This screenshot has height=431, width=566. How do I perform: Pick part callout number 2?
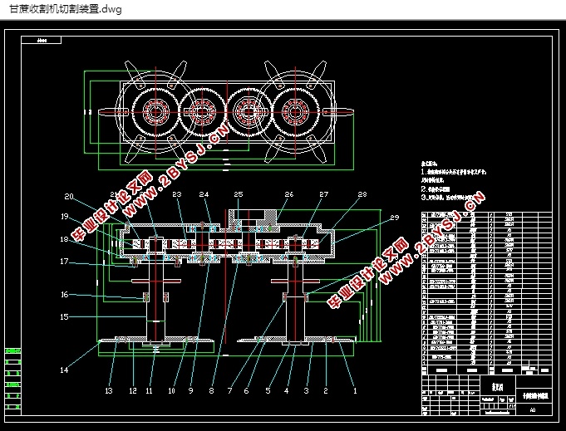pos(326,390)
